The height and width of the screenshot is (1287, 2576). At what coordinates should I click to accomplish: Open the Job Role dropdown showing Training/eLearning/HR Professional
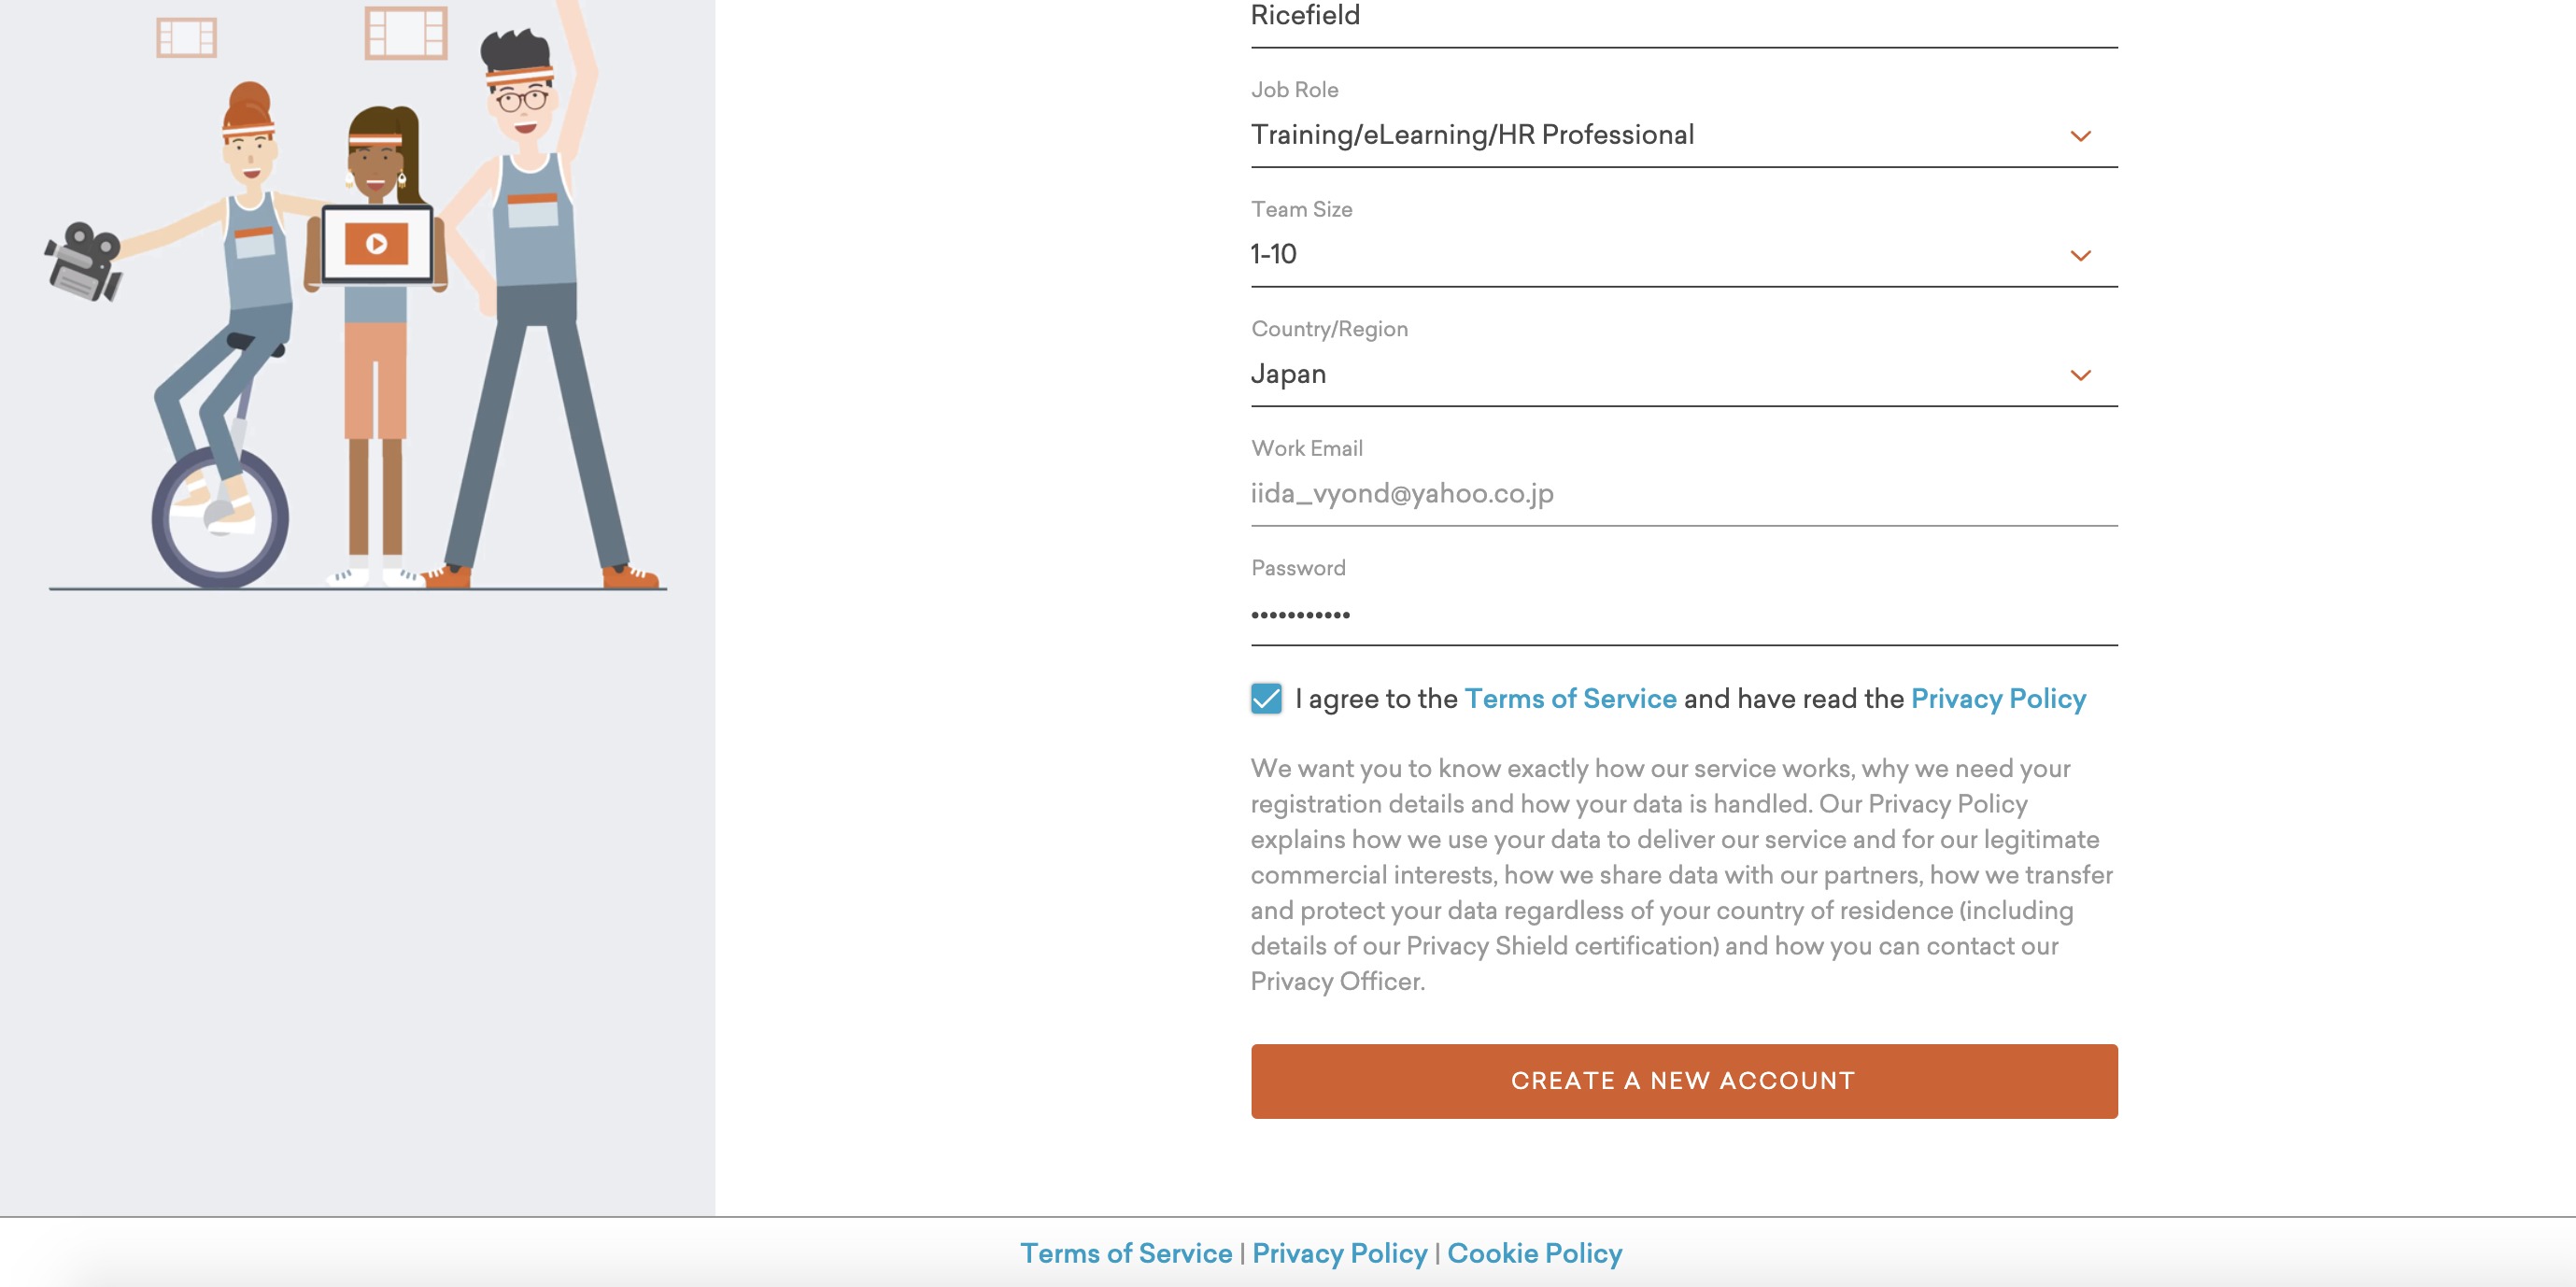(1684, 135)
